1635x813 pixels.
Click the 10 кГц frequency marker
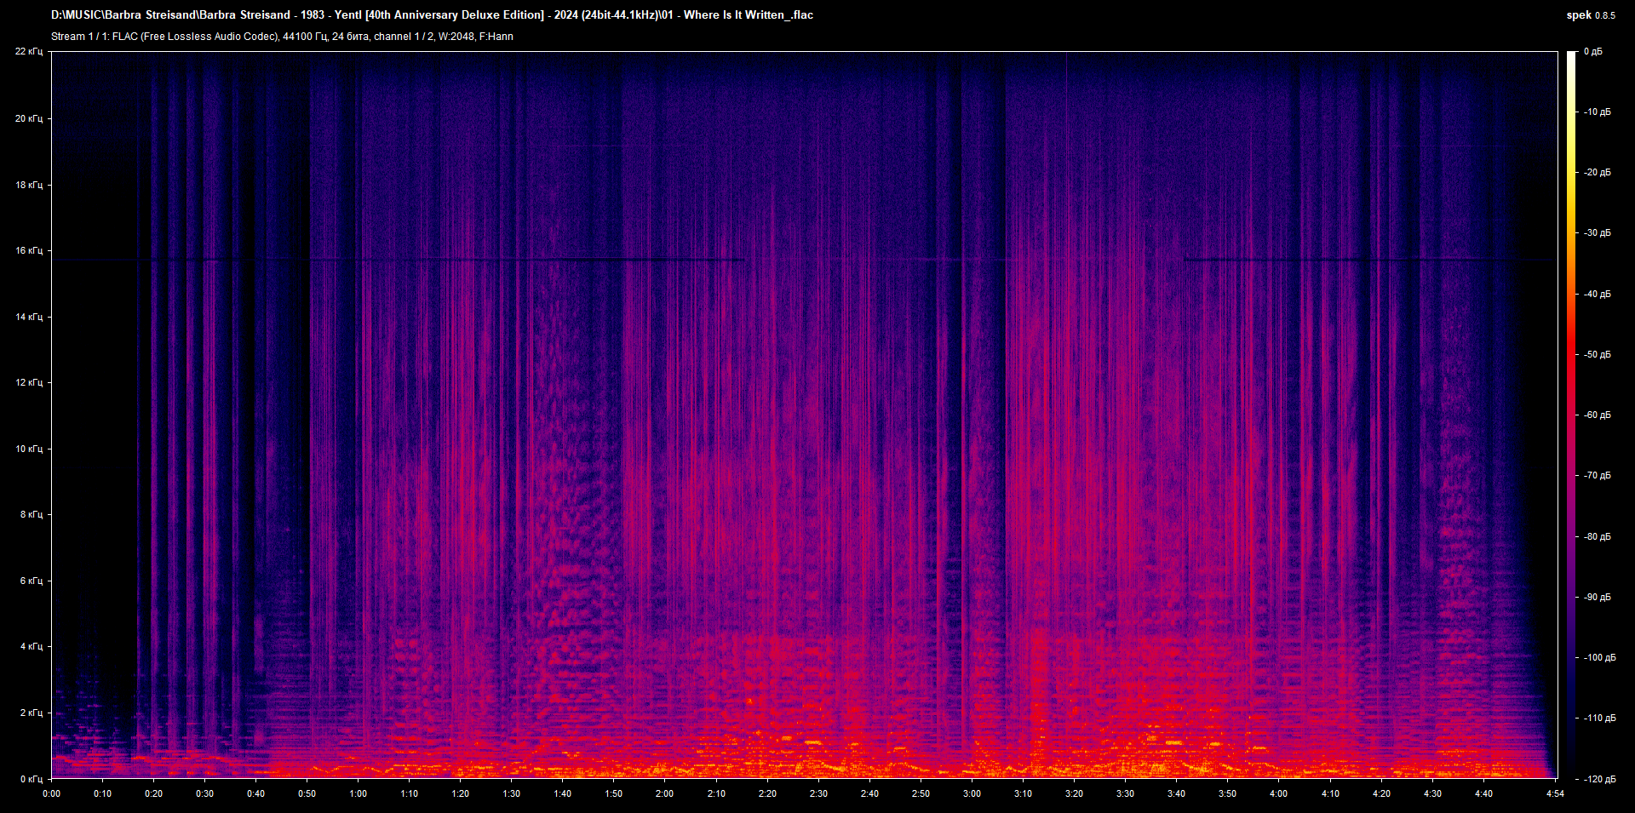[x=31, y=449]
